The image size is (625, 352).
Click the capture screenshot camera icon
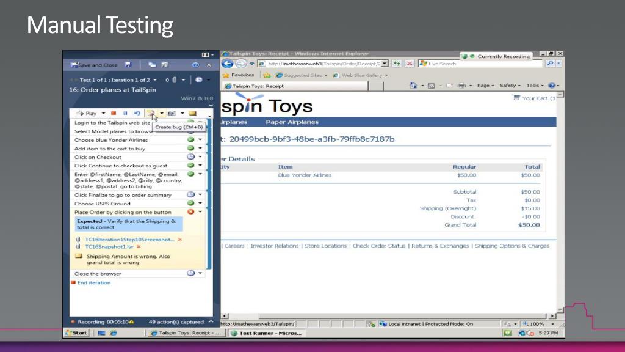point(172,113)
